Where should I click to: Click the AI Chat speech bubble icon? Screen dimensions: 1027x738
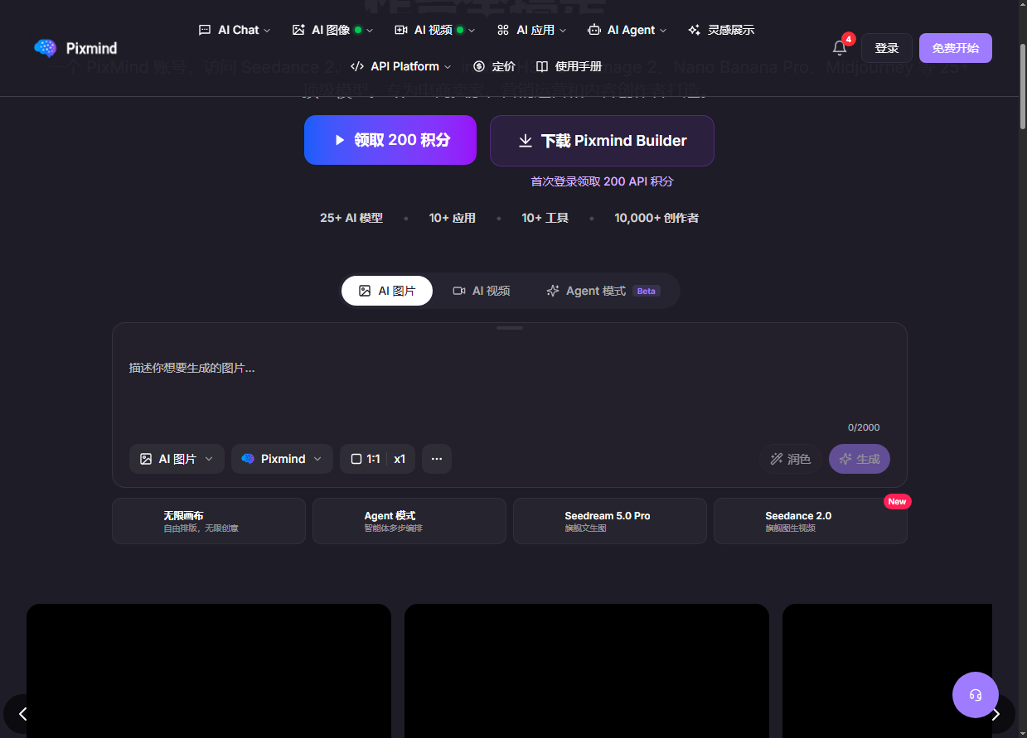(205, 30)
